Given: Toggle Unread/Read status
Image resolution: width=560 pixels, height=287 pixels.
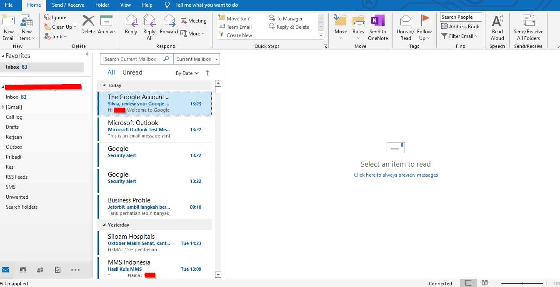Looking at the screenshot, I should coord(405,27).
